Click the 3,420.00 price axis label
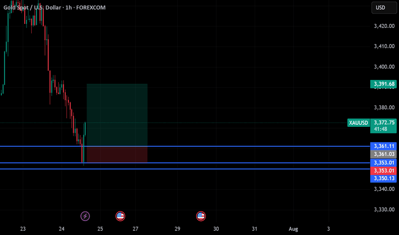399x235 pixels. [384, 26]
